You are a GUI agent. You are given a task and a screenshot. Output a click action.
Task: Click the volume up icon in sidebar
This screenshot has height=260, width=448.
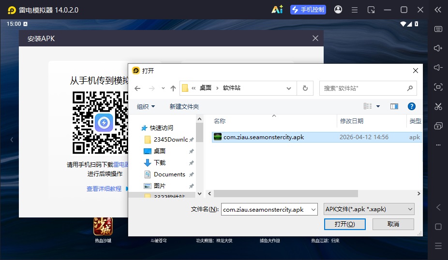438,48
